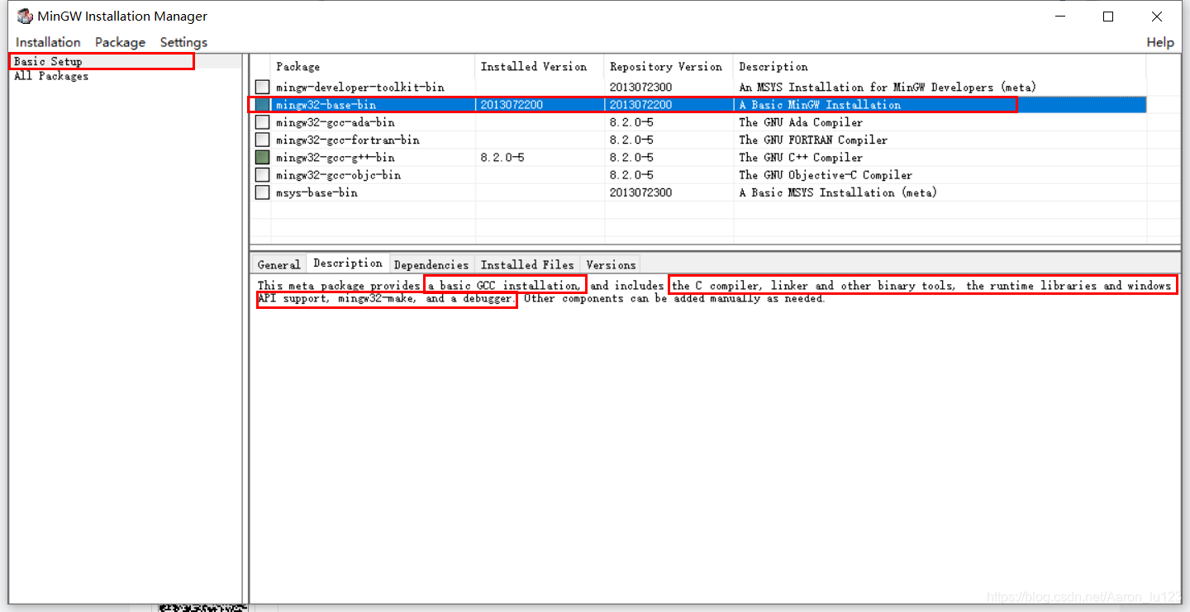Viewport: 1190px width, 612px height.
Task: Open the Installed Files tab
Action: tap(527, 264)
